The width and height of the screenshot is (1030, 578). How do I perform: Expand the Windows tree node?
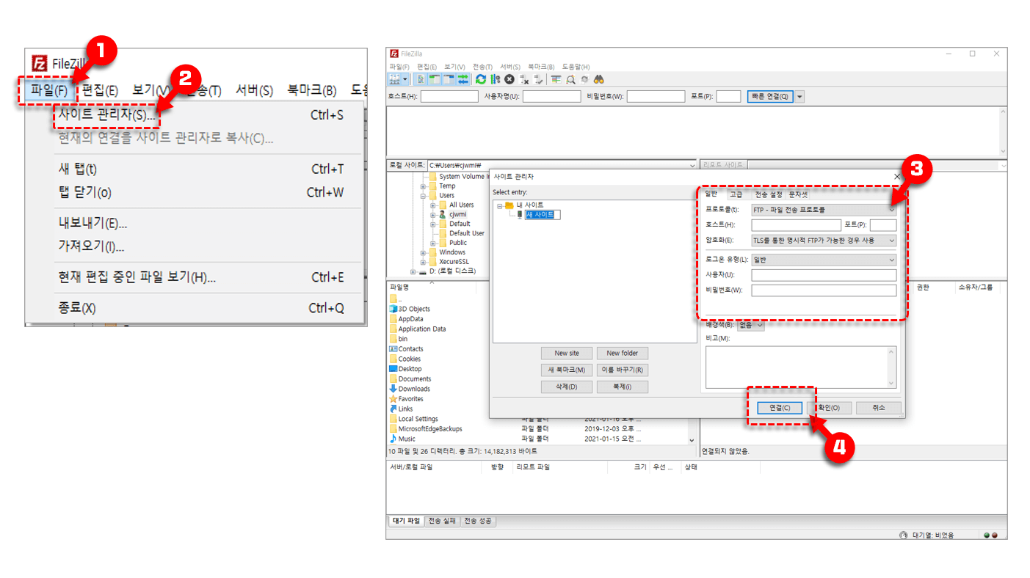[424, 252]
